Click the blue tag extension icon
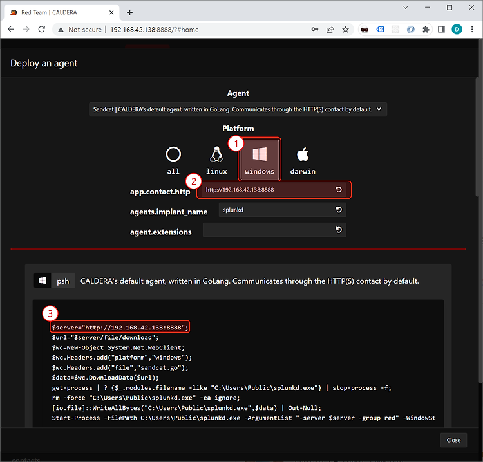The image size is (483, 462). point(380,29)
